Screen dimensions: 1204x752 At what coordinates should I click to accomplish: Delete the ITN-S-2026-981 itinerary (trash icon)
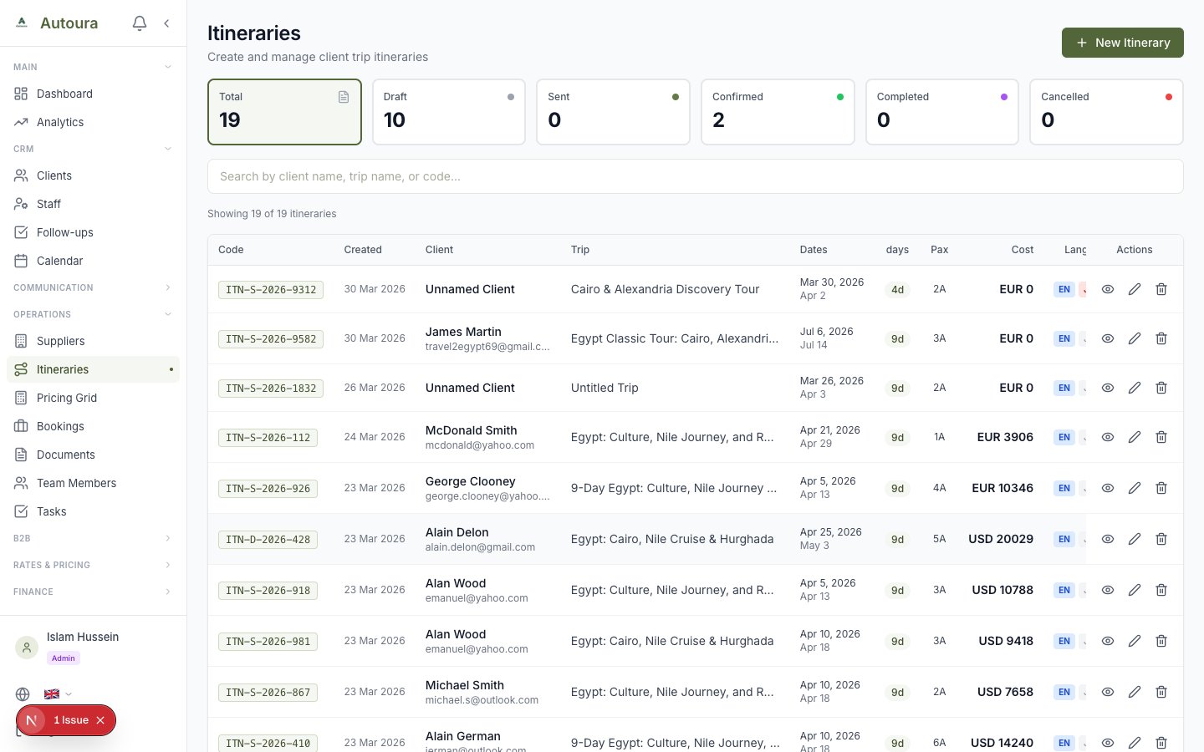pos(1161,641)
